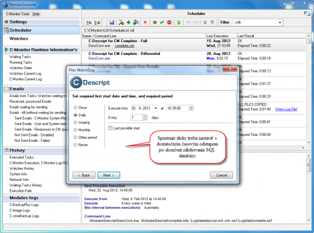314x233 pixels.
Task: Select Not Sent Emails - Failed entry
Action: (x=32, y=140)
